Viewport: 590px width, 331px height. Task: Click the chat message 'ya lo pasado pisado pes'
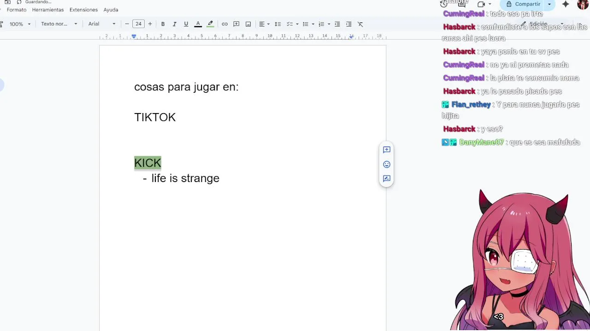(x=521, y=91)
